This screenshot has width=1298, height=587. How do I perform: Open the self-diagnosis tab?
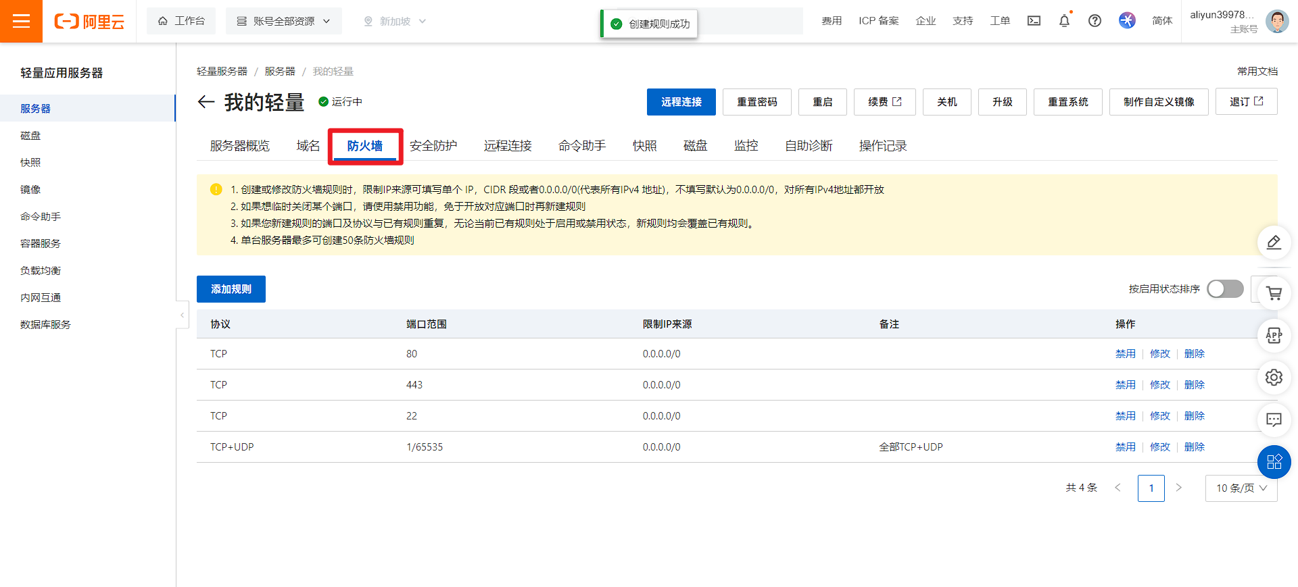point(809,146)
